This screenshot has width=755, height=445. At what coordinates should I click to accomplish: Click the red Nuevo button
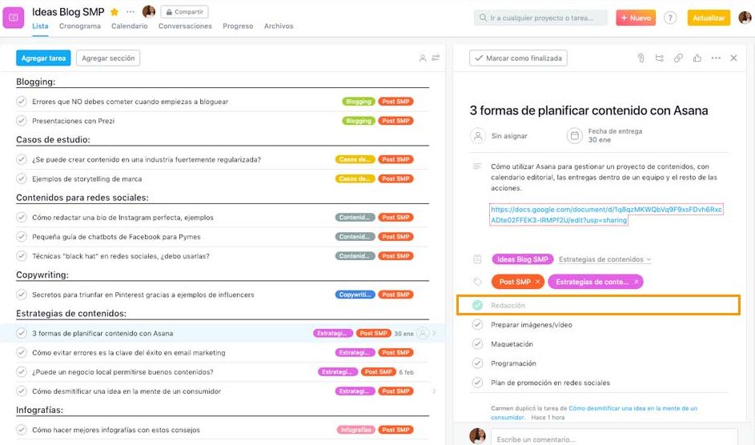pyautogui.click(x=636, y=18)
